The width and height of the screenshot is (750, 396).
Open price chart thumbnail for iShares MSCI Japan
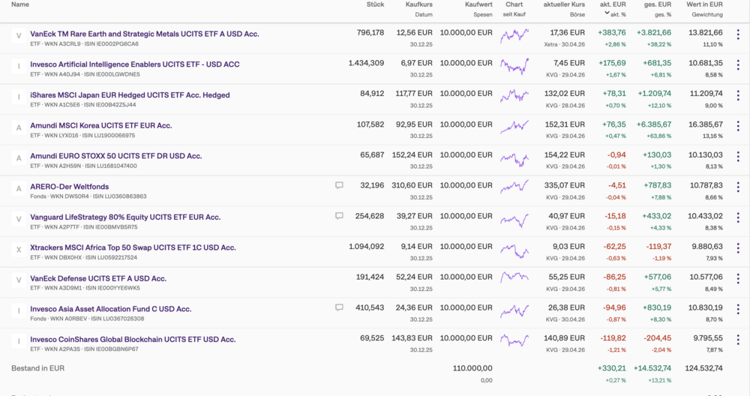(x=514, y=96)
